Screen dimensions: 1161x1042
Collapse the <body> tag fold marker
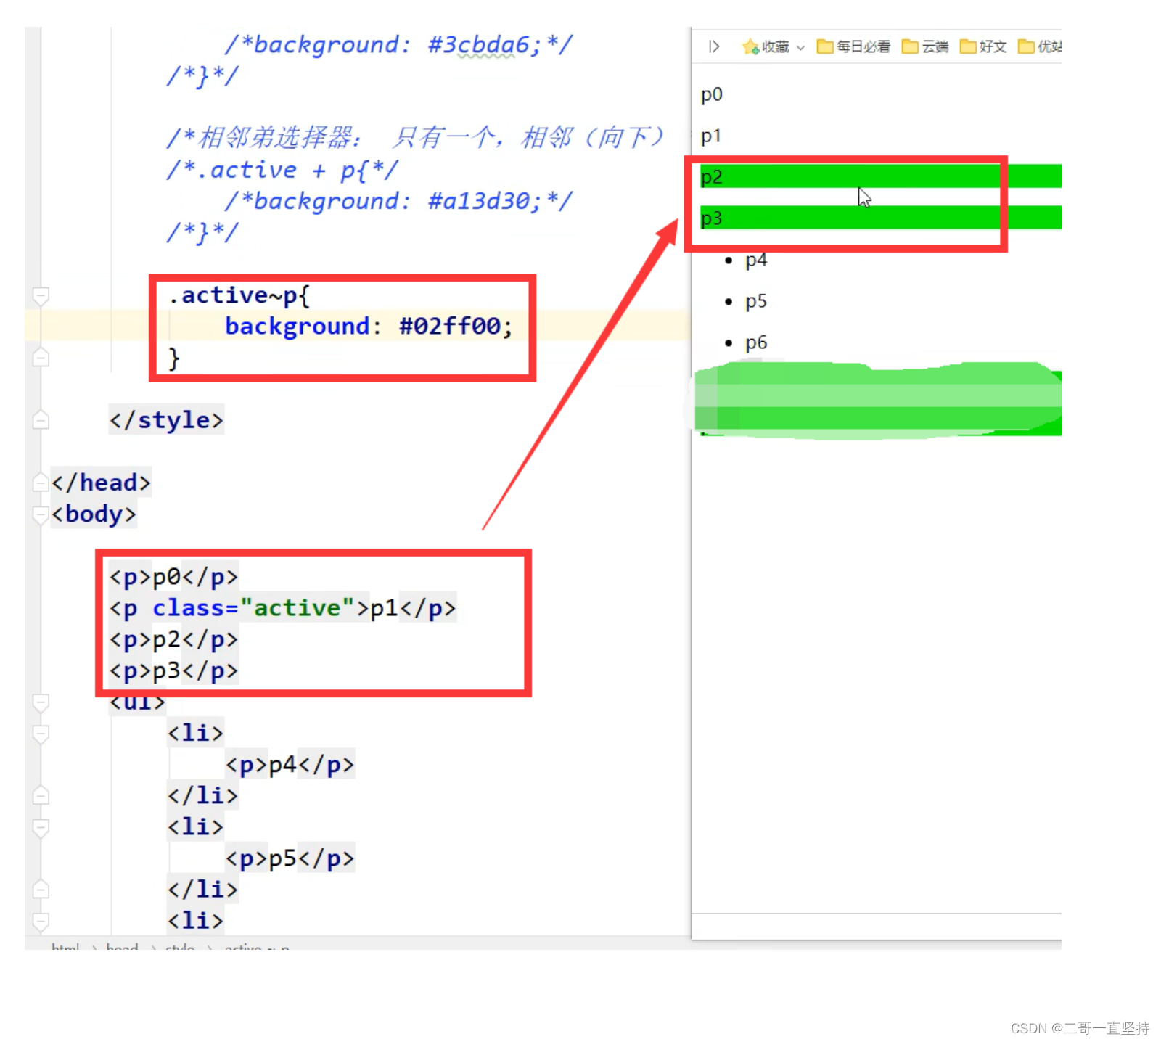41,514
